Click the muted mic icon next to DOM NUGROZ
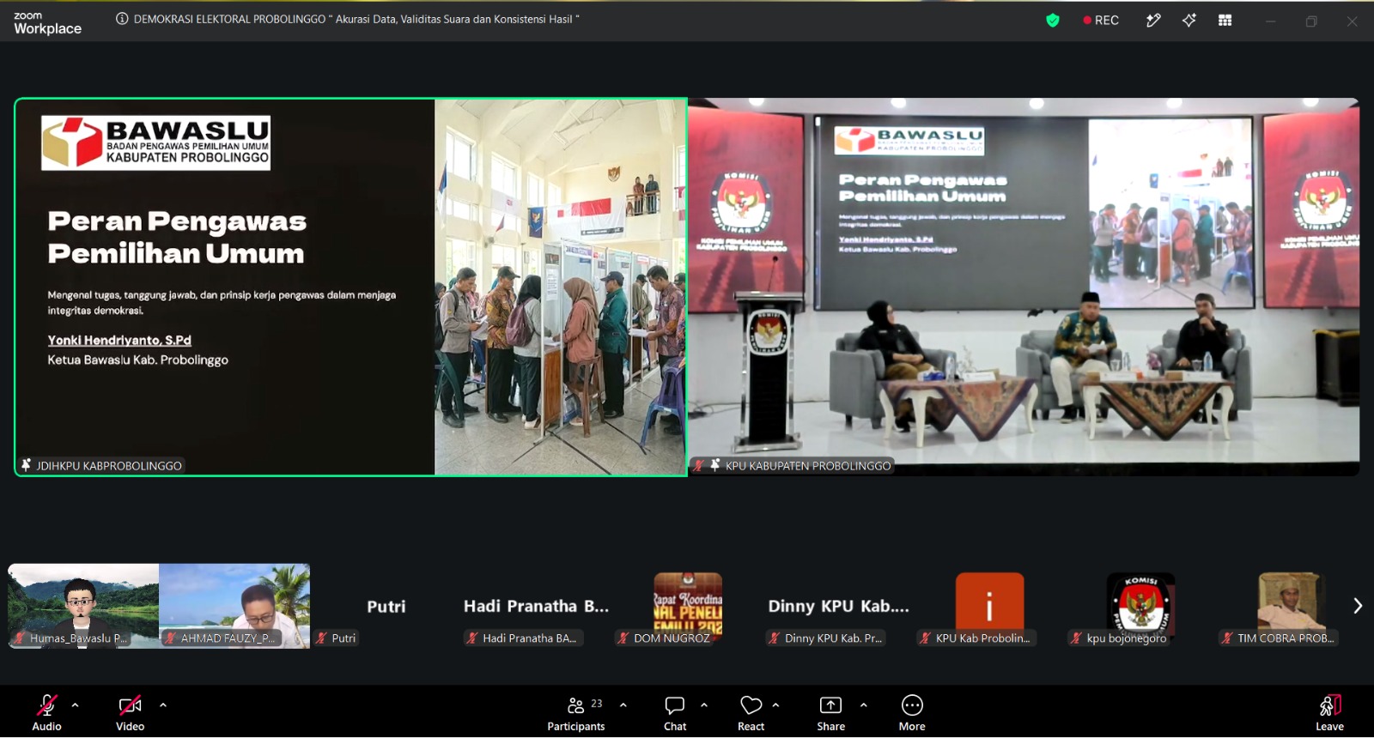The image size is (1374, 738). pyautogui.click(x=623, y=638)
